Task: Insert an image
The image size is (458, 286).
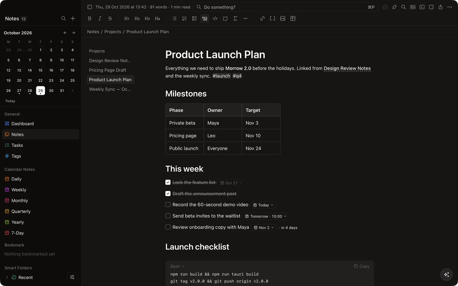Action: coord(283,19)
